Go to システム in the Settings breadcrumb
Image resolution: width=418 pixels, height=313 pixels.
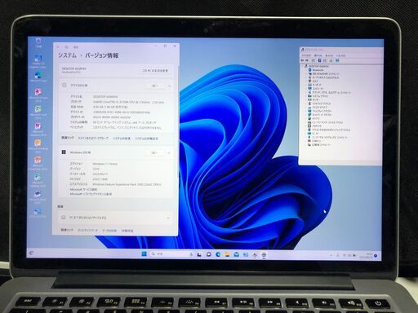[67, 55]
